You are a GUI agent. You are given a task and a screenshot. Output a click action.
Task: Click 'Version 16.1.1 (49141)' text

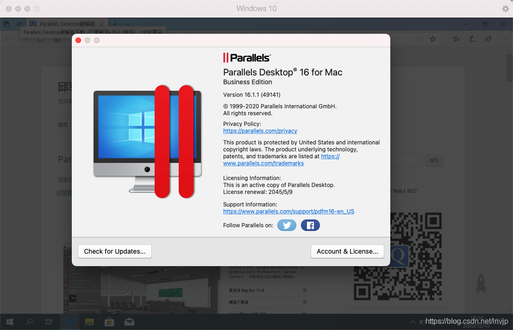251,95
